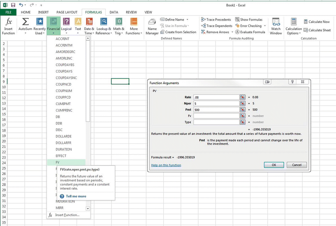Select row 12 header
Image resolution: width=336 pixels, height=226 pixels.
(x=4, y=98)
